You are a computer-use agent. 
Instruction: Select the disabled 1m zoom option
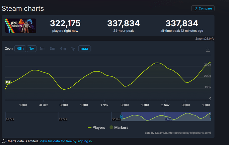[x=42, y=49]
